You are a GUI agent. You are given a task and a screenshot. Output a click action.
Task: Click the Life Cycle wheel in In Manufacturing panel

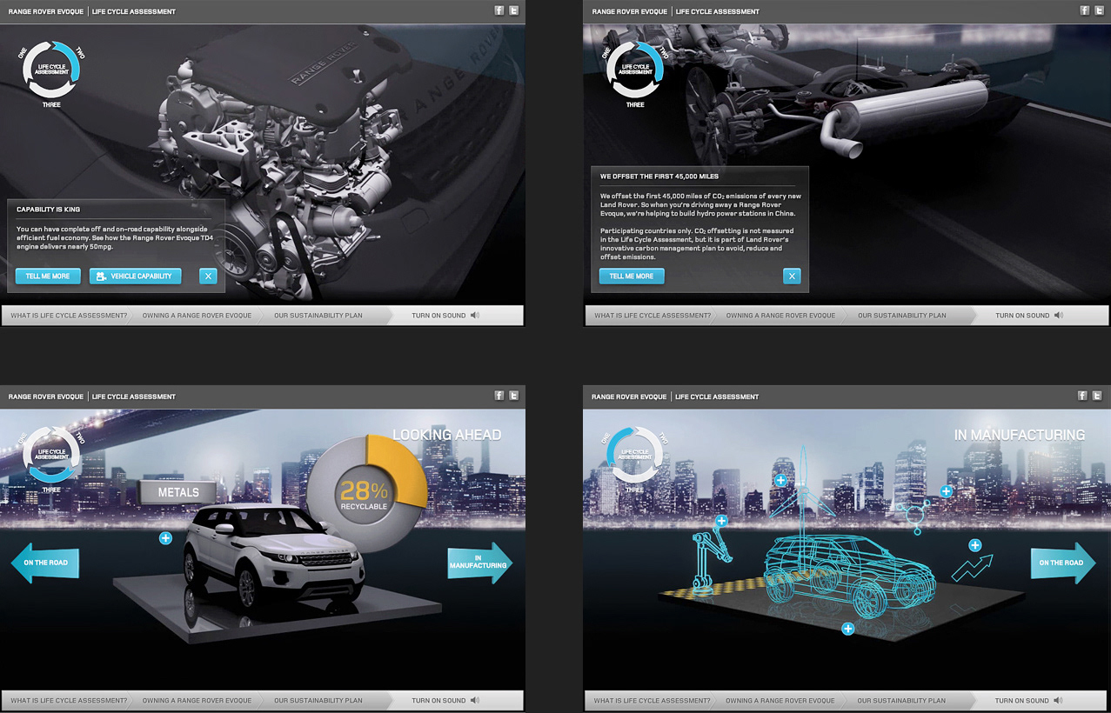[x=635, y=453]
